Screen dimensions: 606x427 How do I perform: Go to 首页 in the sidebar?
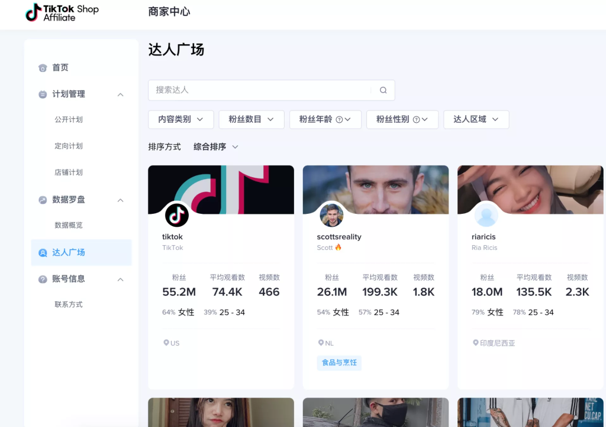[60, 68]
